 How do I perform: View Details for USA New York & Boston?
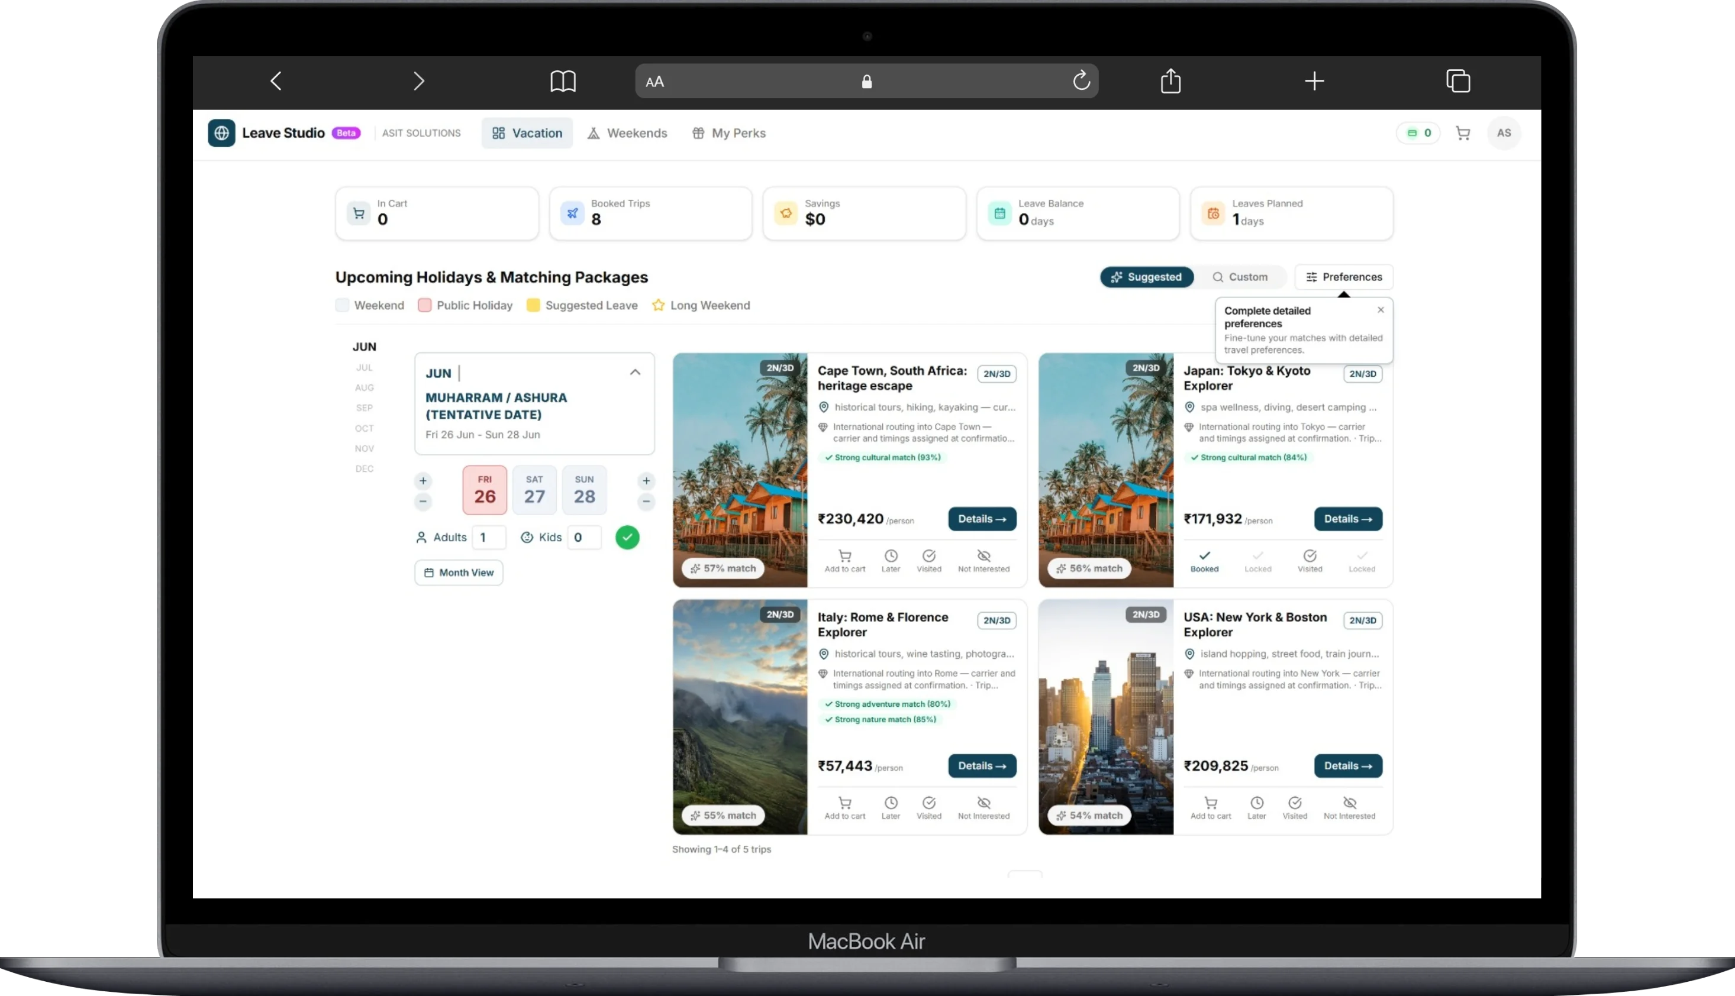click(x=1347, y=766)
